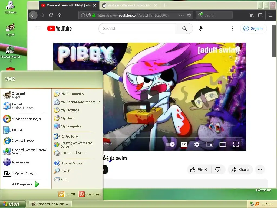The width and height of the screenshot is (277, 208).
Task: Enter fullscreen video mode
Action: coord(236,145)
